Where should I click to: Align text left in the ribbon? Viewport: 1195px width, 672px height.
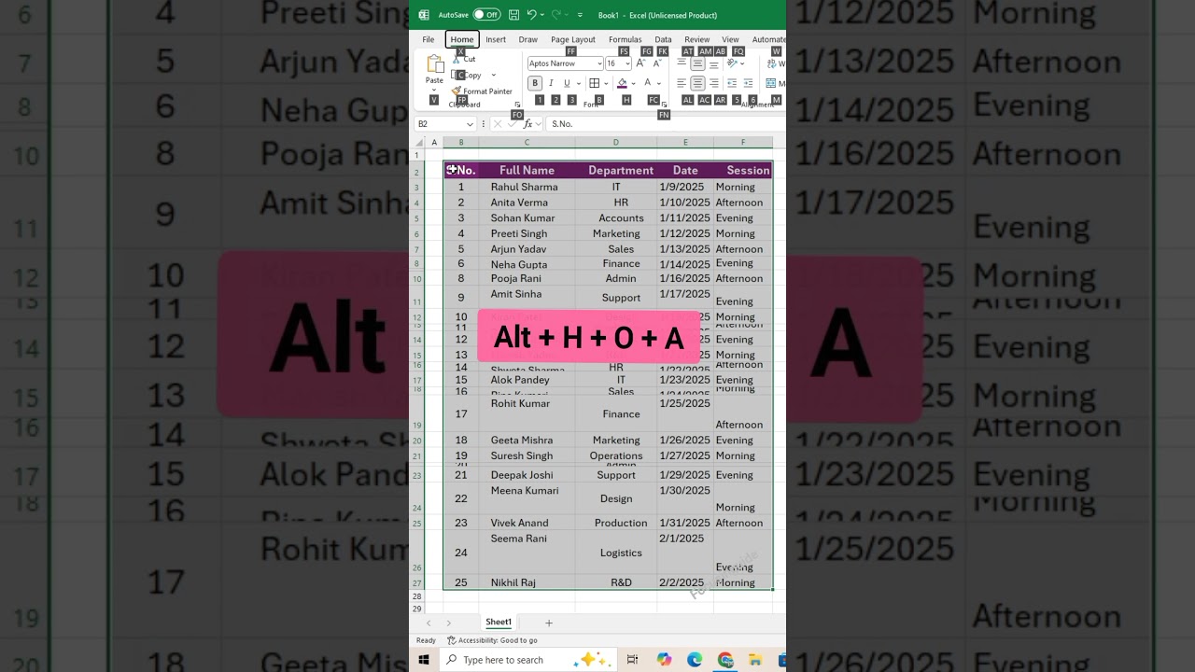682,83
